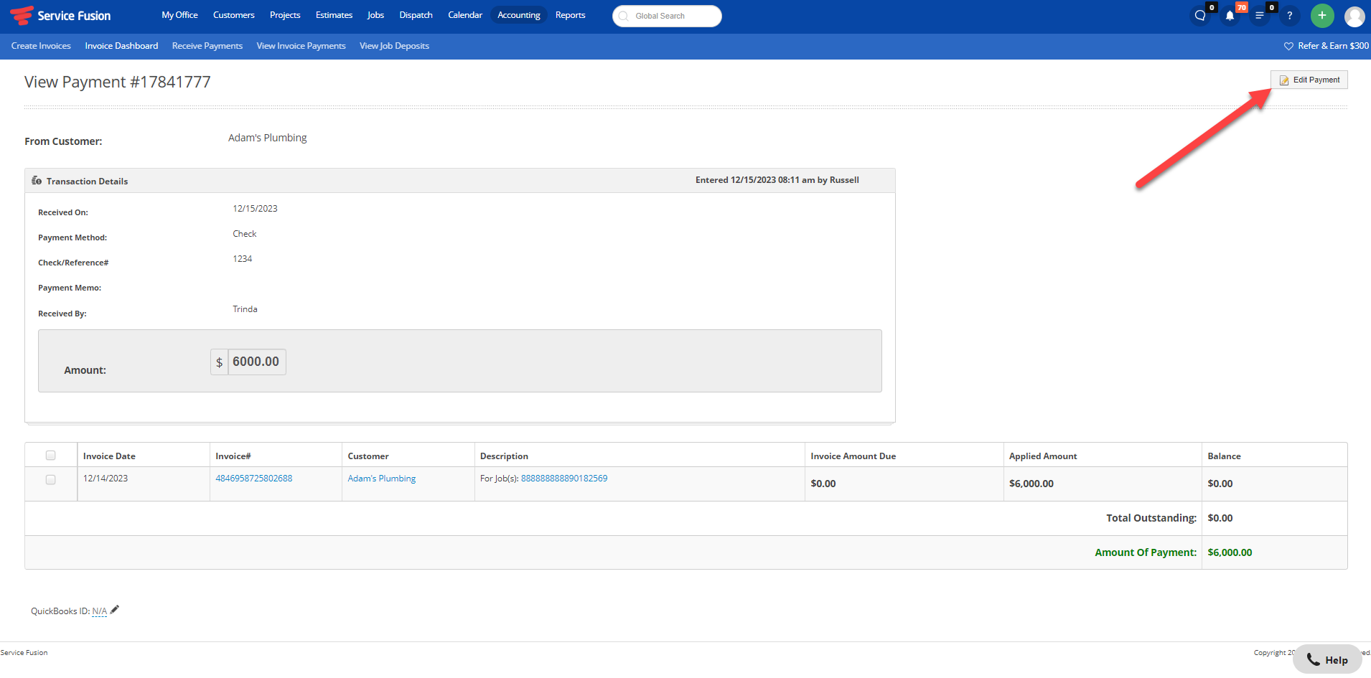
Task: Click the Global Search field
Action: pos(667,16)
